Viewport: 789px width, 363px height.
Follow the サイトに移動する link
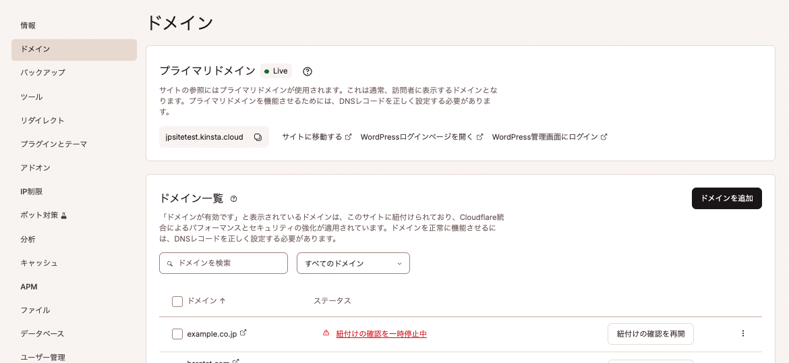click(x=316, y=137)
